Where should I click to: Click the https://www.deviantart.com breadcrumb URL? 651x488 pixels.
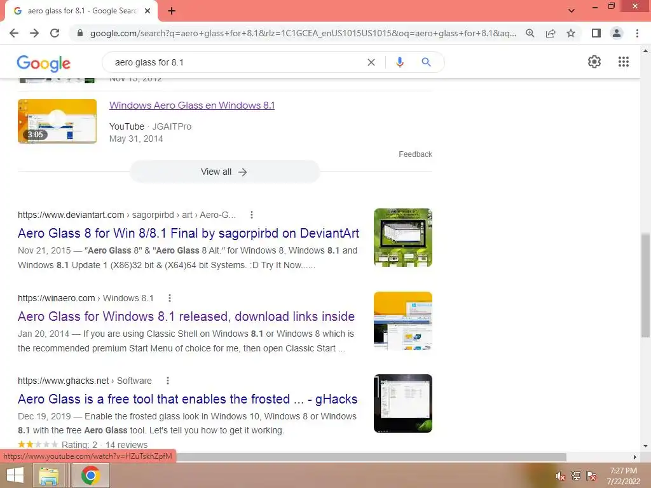[x=71, y=215]
